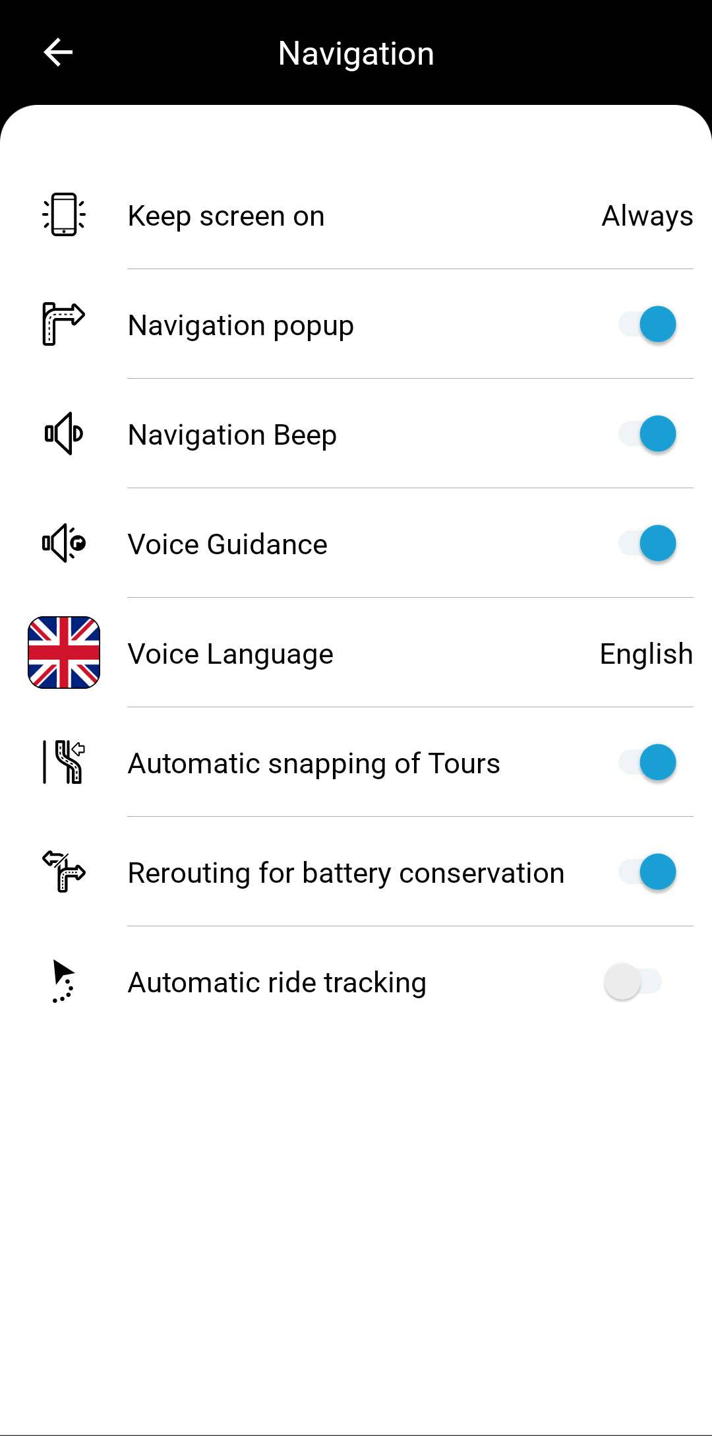Click the ride tracking cursor icon
This screenshot has height=1437, width=712.
click(63, 981)
